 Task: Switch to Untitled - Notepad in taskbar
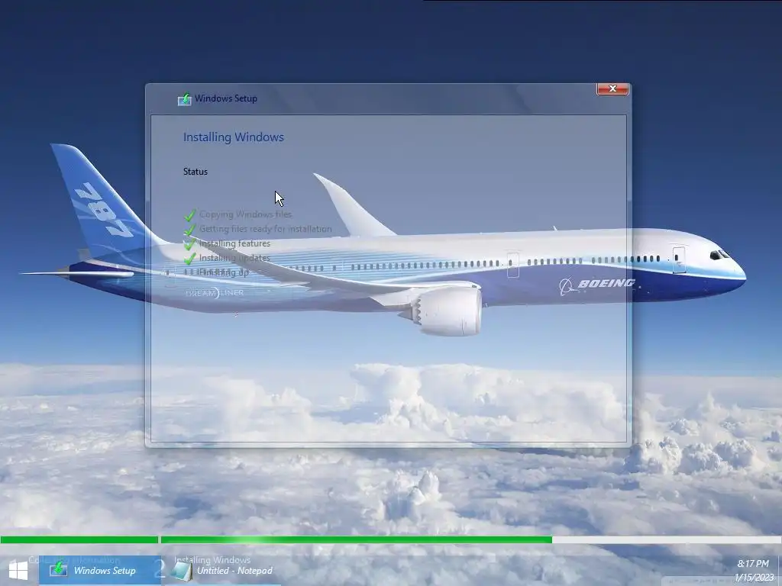(222, 570)
